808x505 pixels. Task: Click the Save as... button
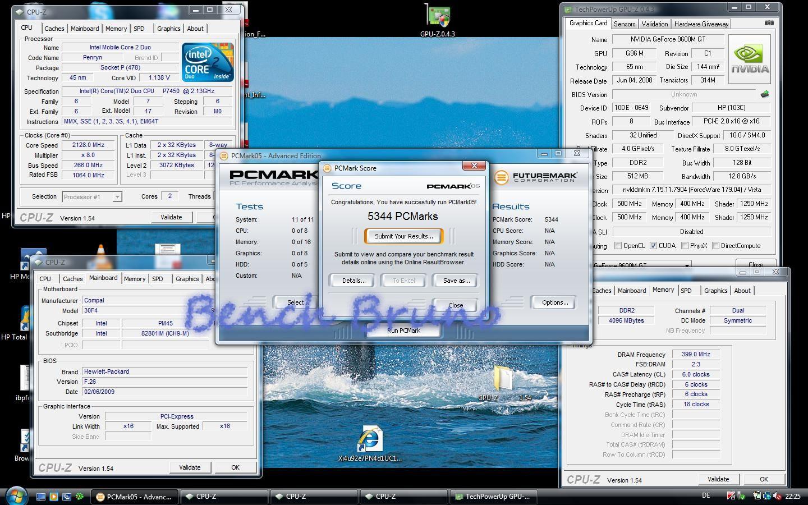[456, 281]
